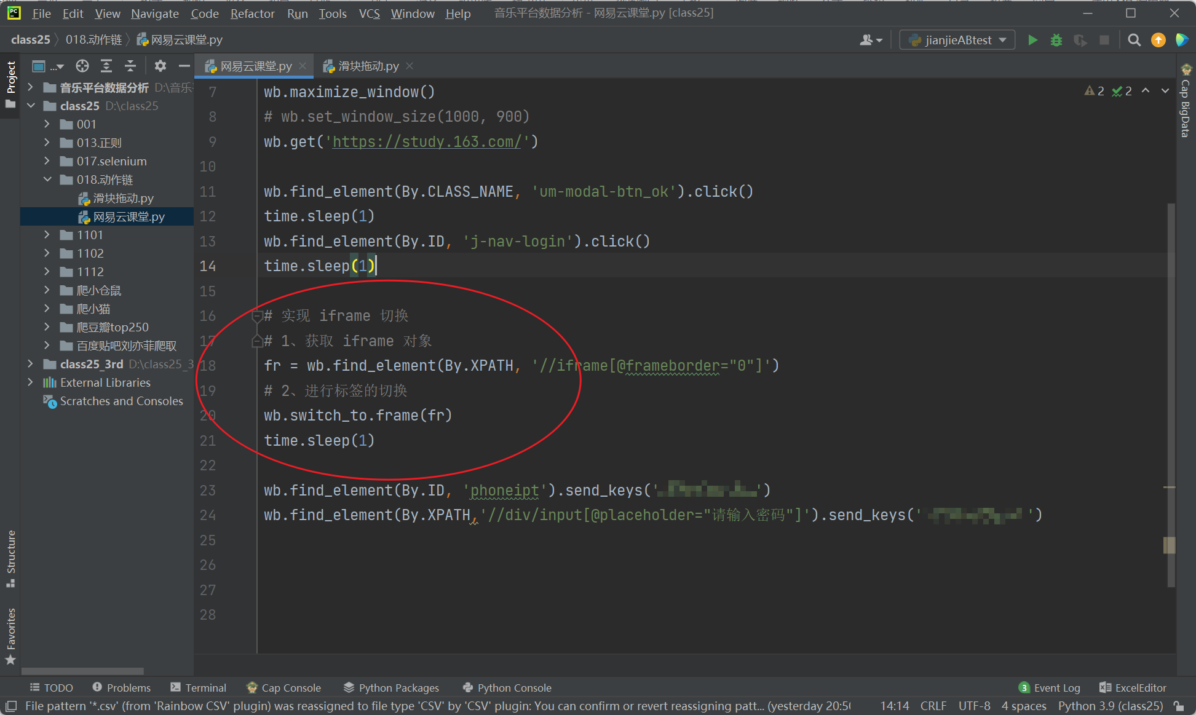Open Project panel settings gear
The height and width of the screenshot is (715, 1196).
(160, 66)
